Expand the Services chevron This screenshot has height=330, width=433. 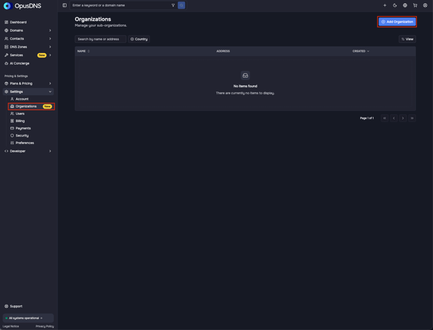click(50, 55)
